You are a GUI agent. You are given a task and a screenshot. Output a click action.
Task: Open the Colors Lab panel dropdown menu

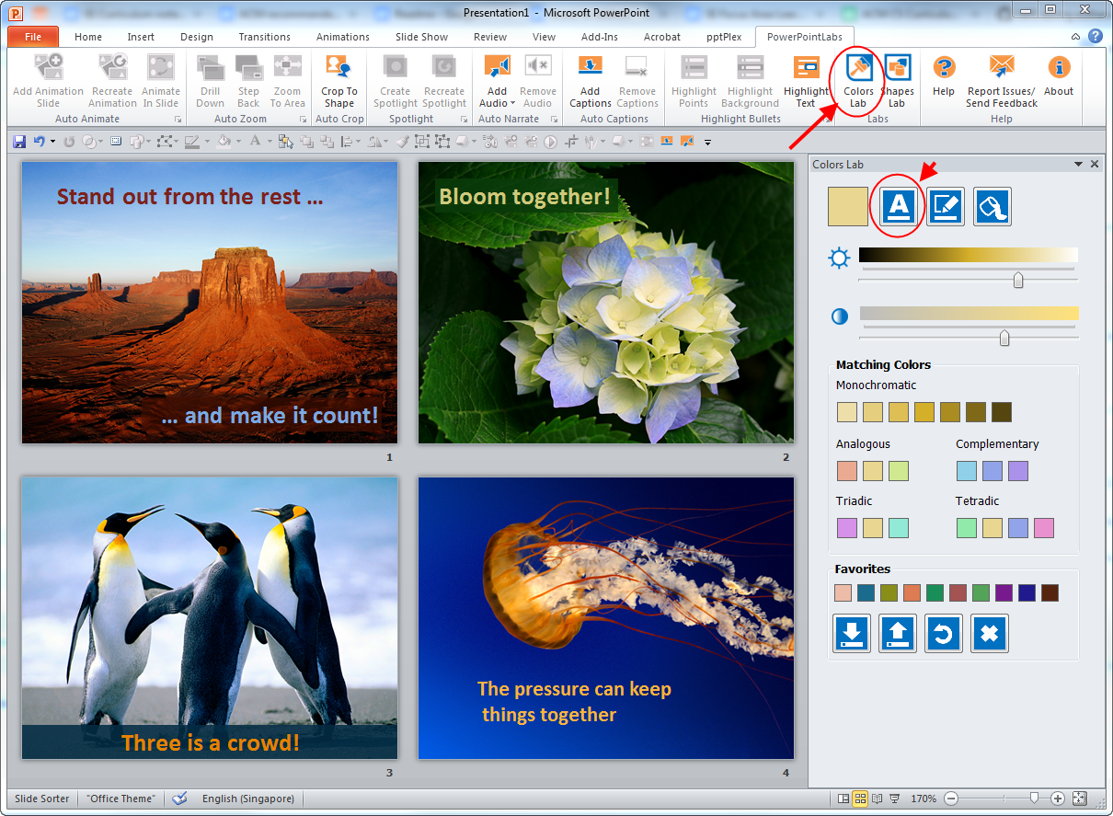(x=1078, y=164)
